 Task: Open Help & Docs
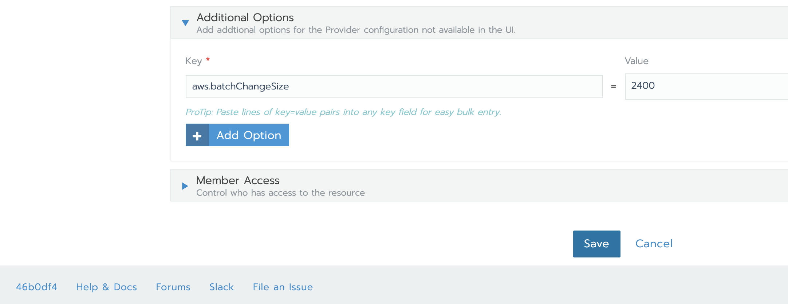pos(106,287)
